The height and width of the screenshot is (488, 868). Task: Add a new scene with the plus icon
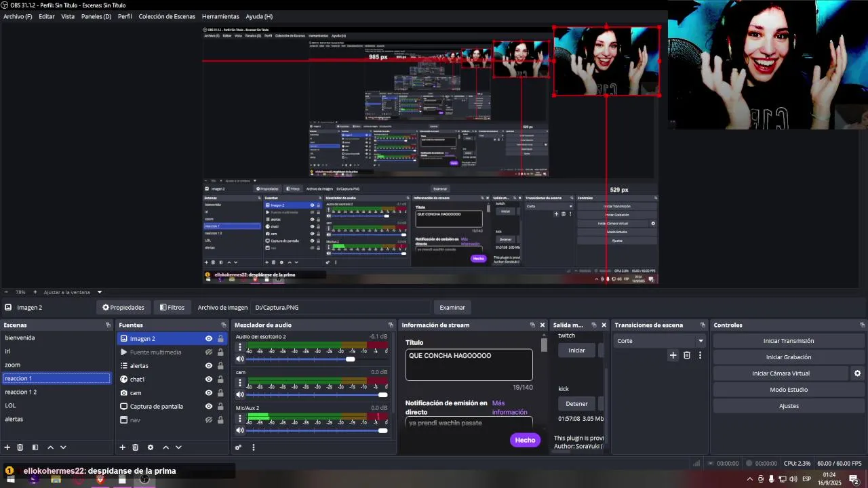click(x=7, y=447)
